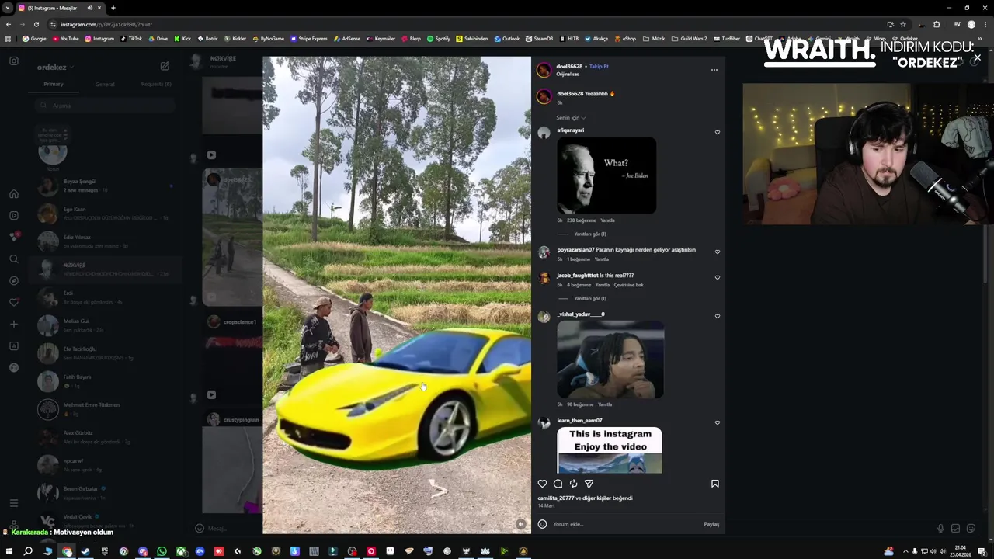Close the post overlay with X
The height and width of the screenshot is (559, 994).
[x=977, y=58]
